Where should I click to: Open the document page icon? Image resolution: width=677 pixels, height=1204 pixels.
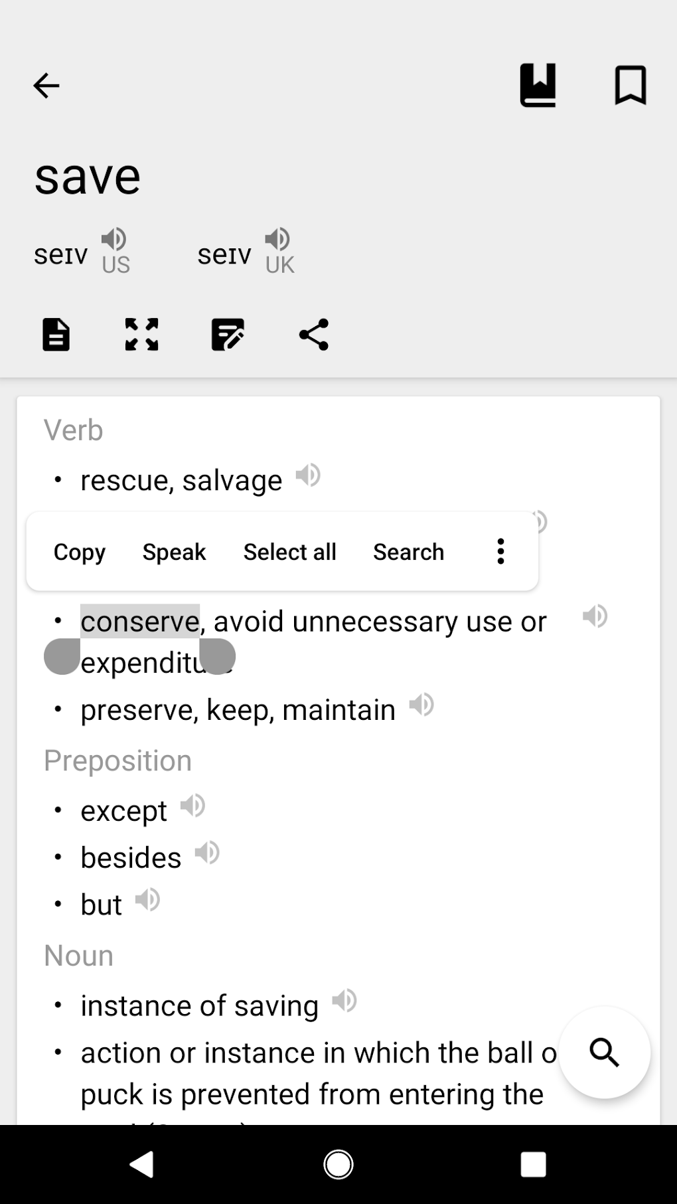tap(56, 334)
